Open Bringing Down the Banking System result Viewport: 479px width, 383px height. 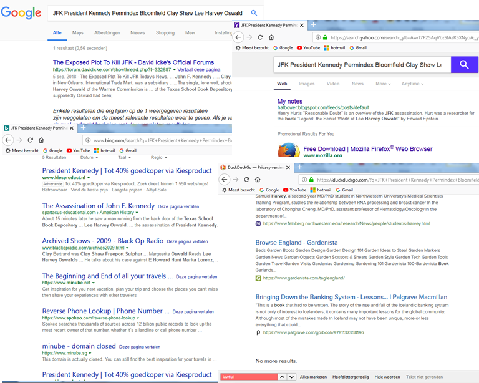pyautogui.click(x=351, y=297)
